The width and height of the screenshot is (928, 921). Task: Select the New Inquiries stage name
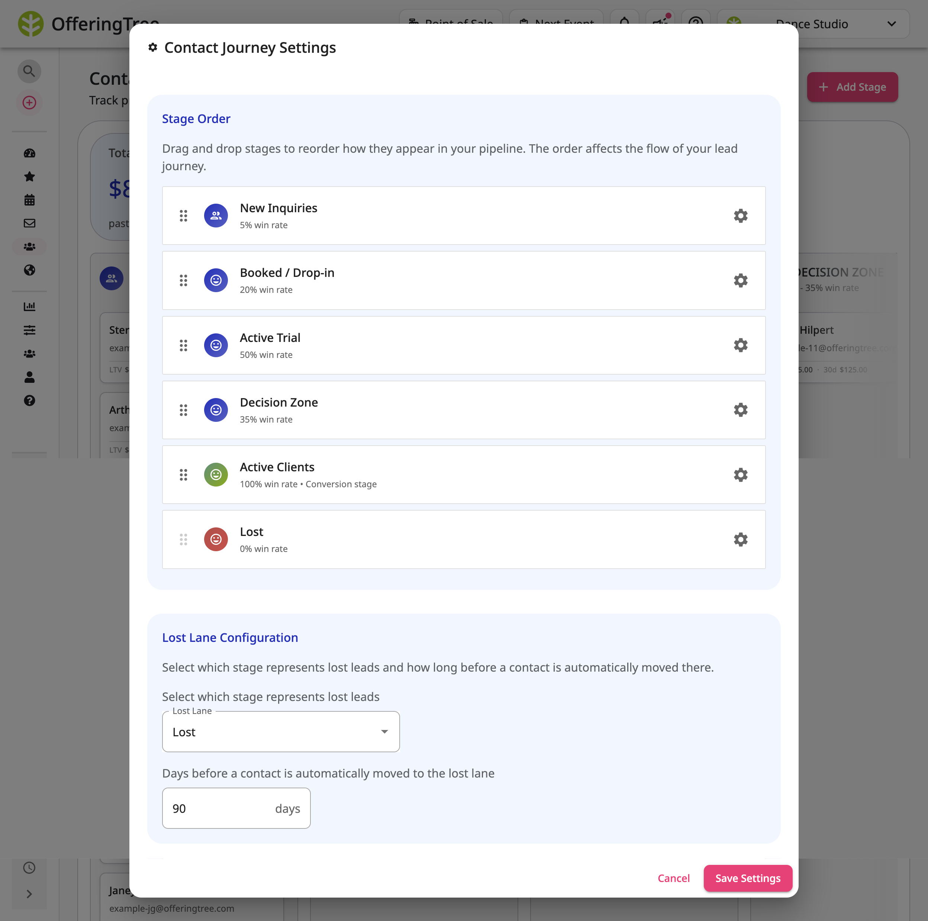(278, 208)
